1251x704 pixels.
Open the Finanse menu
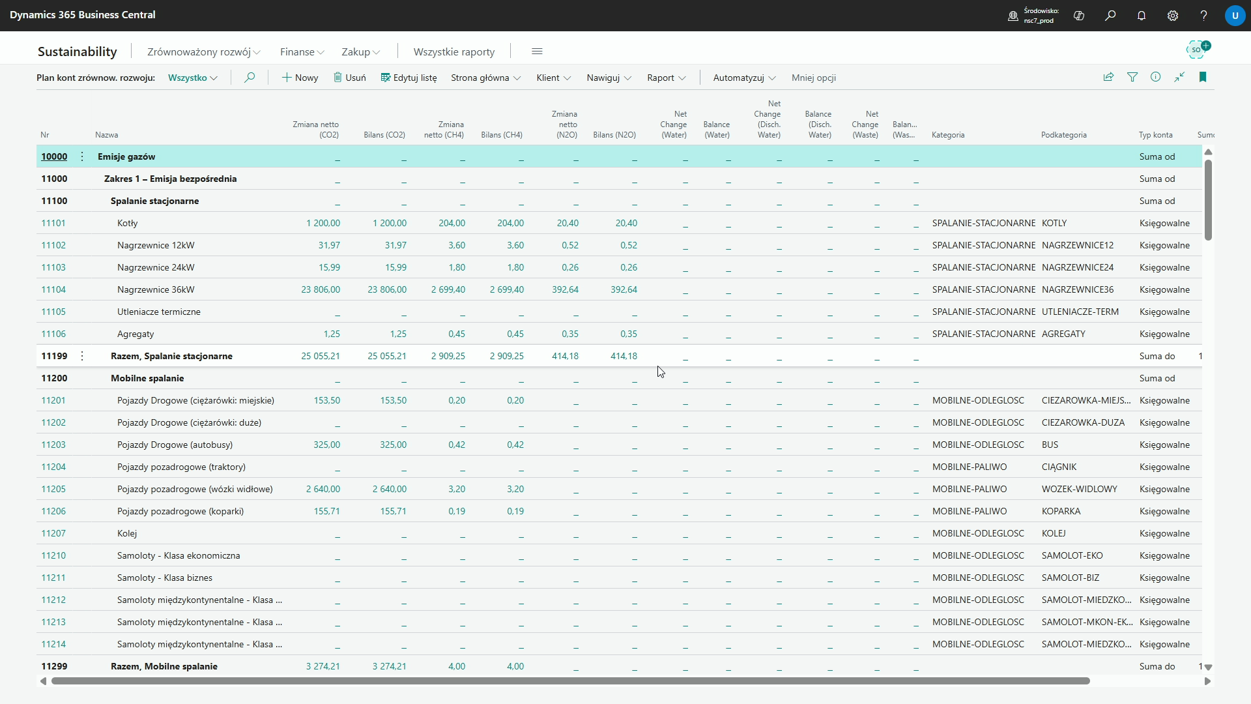[302, 51]
